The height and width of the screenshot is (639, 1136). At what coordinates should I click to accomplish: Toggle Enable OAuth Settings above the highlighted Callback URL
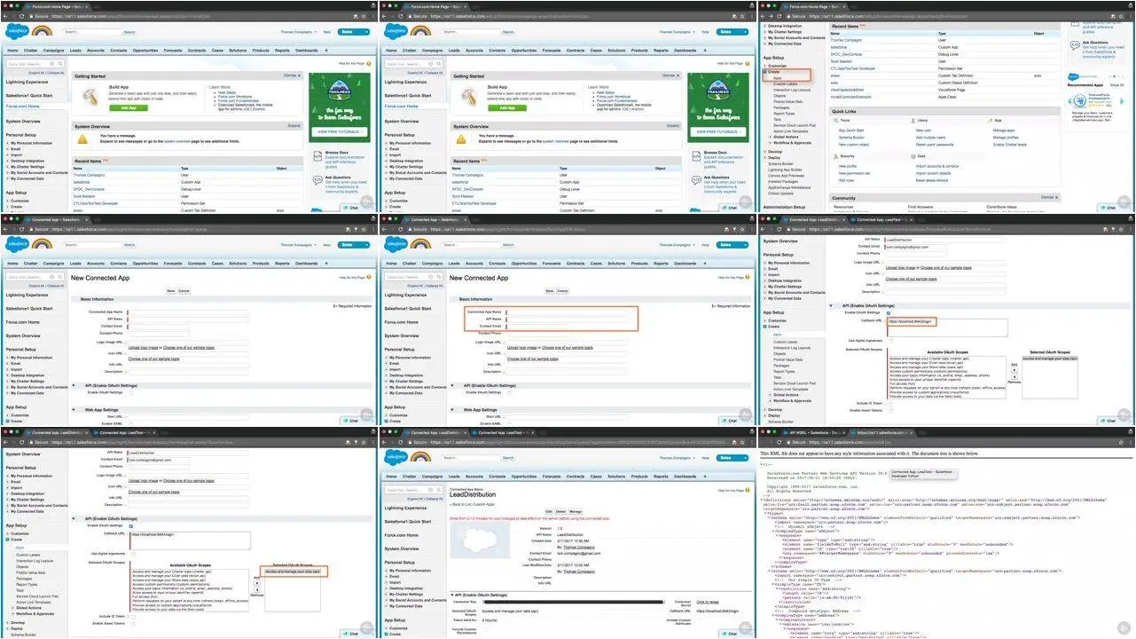point(889,312)
